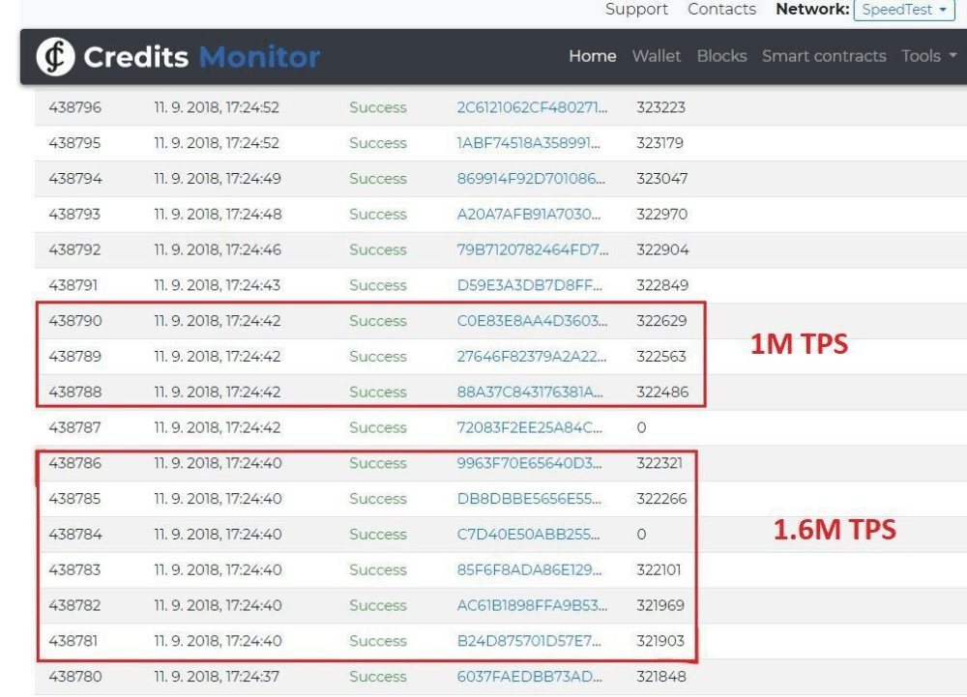Expand the Tools menu dropdown
Viewport: 967px width, 697px height.
click(x=928, y=56)
